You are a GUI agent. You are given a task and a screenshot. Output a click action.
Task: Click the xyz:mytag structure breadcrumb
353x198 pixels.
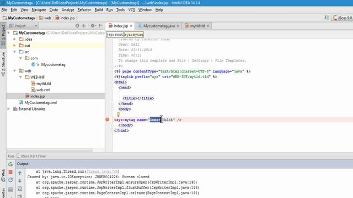point(133,35)
